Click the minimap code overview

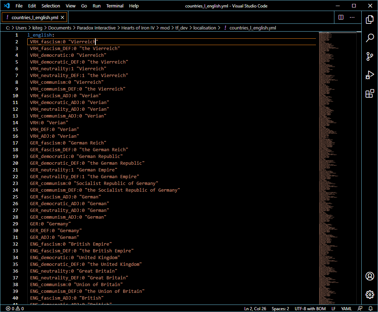337,168
